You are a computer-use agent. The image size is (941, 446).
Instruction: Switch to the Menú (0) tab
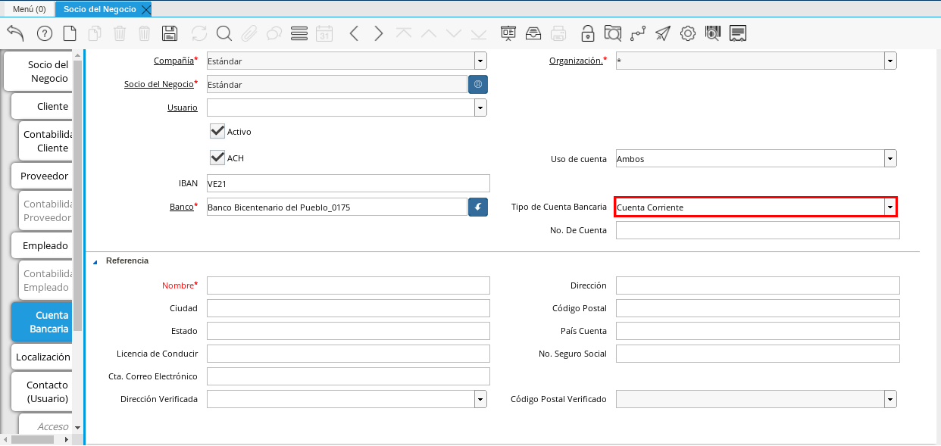click(30, 9)
